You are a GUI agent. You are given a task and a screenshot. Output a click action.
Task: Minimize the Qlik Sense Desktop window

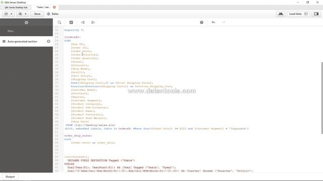(x=298, y=2)
